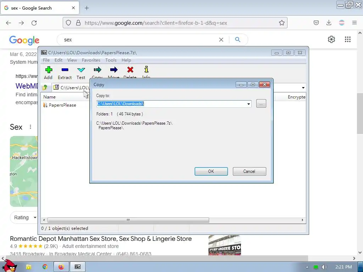
Task: Browse for destination folder with ... button
Action: tap(261, 104)
